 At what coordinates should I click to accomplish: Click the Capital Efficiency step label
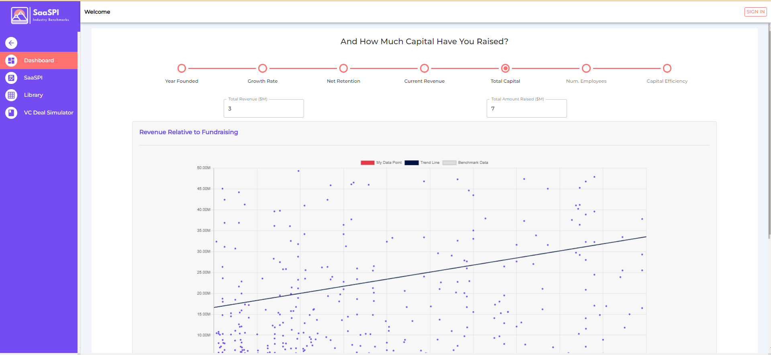point(667,81)
